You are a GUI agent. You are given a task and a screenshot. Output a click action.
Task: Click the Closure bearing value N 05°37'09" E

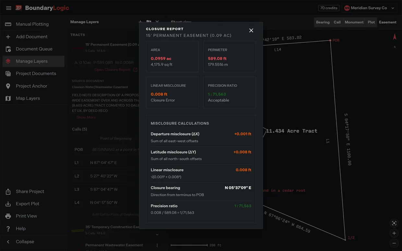click(x=238, y=188)
